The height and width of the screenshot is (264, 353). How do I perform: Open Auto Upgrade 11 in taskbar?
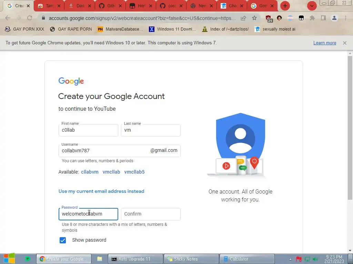135,259
